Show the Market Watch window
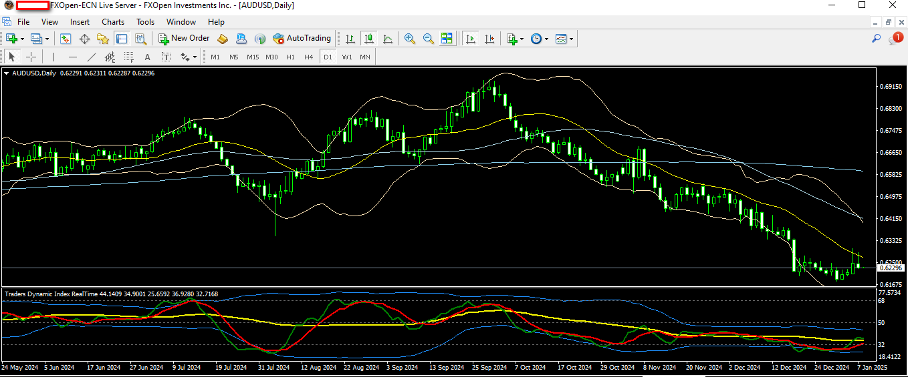 (66, 39)
